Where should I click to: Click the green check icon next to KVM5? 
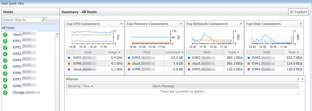tap(5, 67)
